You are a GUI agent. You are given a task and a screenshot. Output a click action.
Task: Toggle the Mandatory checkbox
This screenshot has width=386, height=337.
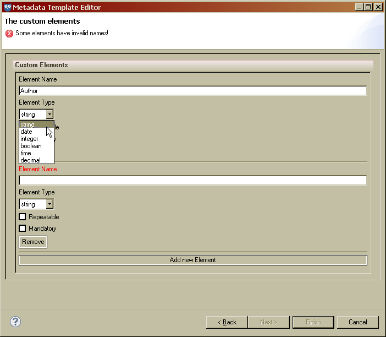[23, 229]
